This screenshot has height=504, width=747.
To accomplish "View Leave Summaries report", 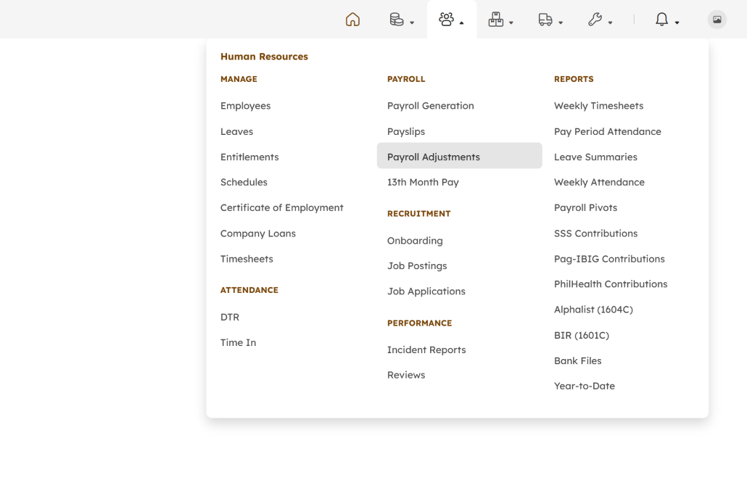I will (595, 157).
